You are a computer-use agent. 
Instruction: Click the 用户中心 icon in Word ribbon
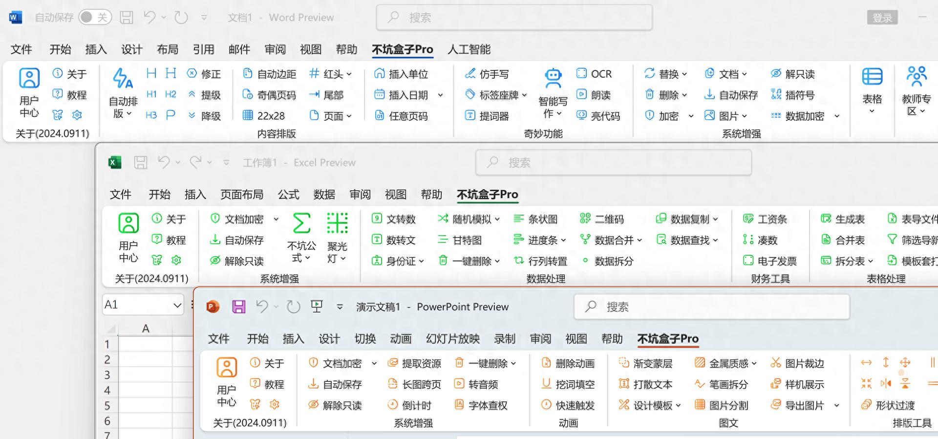pos(29,78)
